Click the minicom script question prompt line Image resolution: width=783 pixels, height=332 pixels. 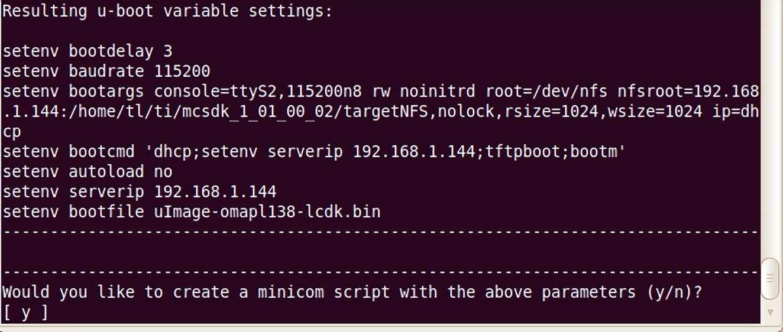(352, 292)
